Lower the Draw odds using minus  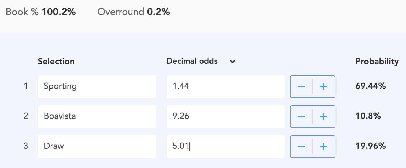coord(301,147)
